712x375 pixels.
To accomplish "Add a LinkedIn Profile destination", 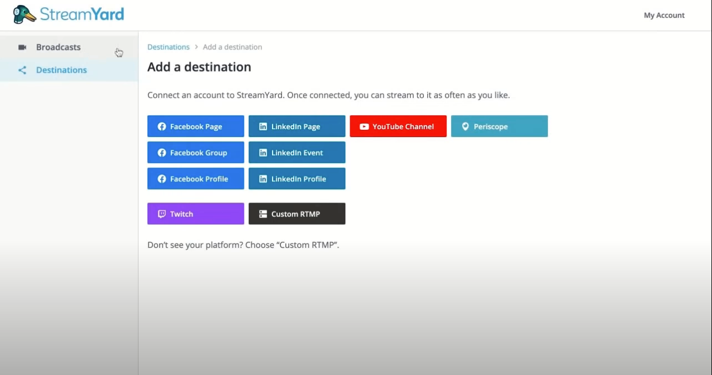I will click(x=297, y=179).
